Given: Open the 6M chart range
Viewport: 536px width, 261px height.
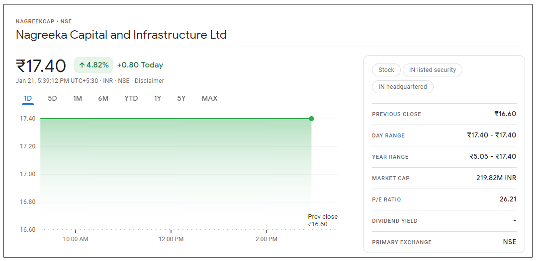Looking at the screenshot, I should [x=103, y=98].
